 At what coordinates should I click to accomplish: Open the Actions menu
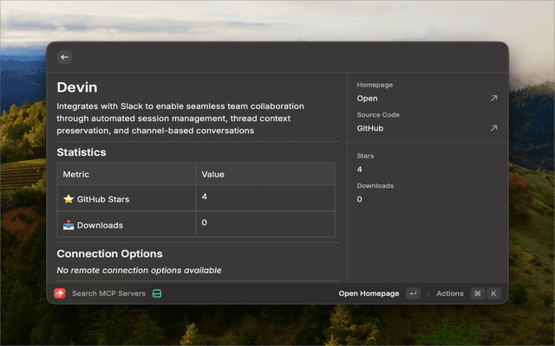pos(450,293)
